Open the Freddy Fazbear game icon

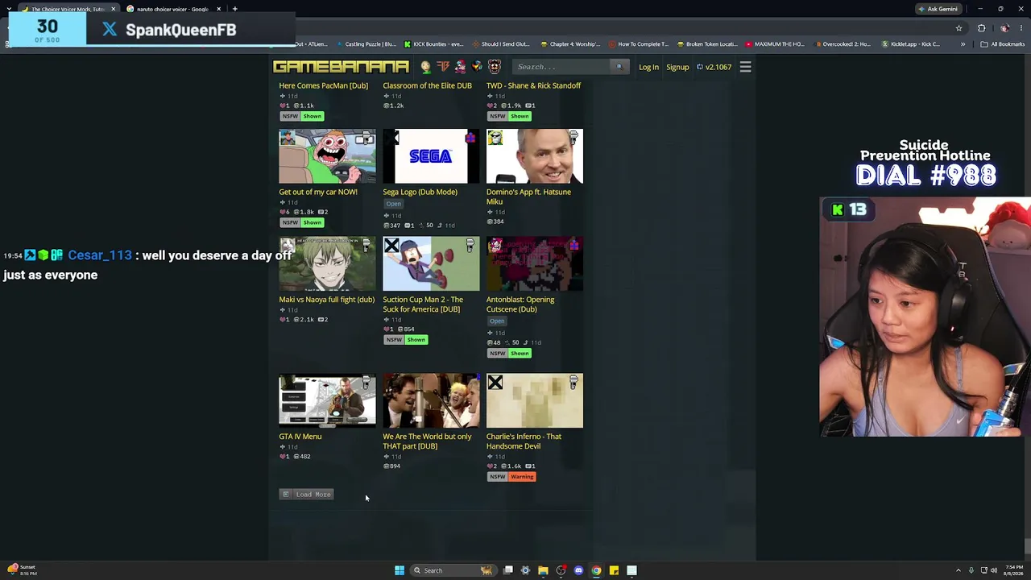495,67
